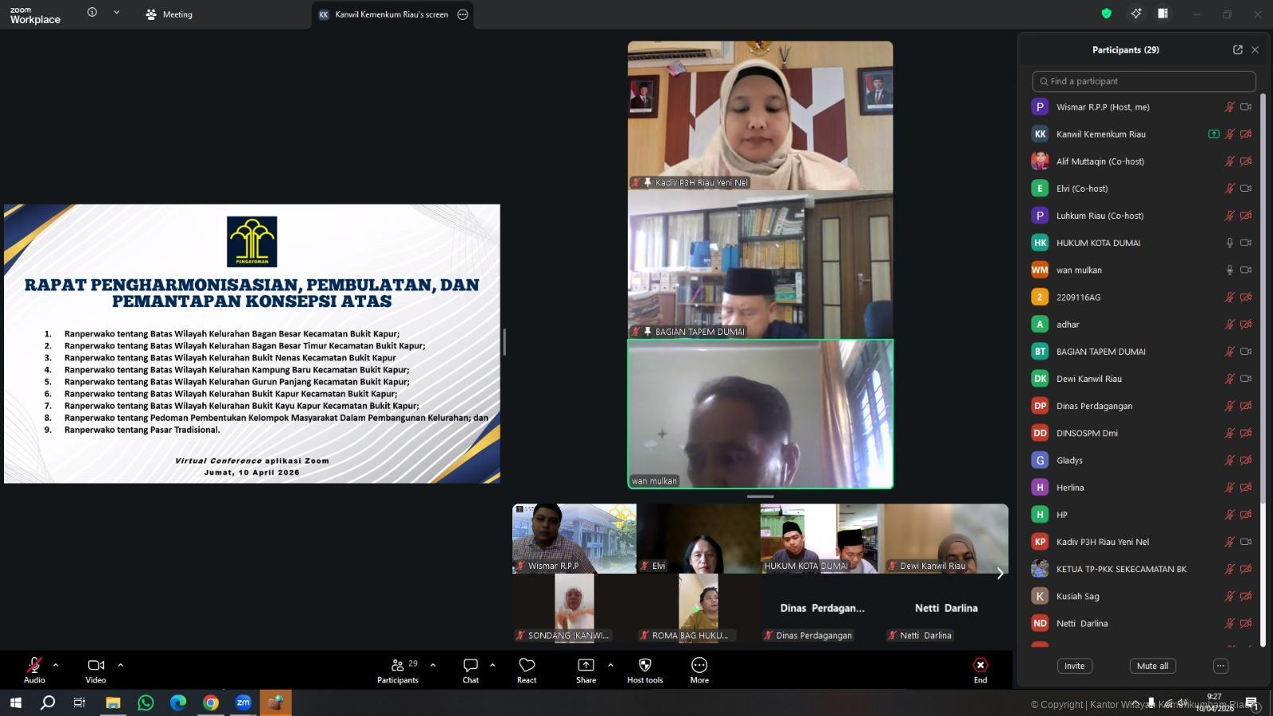Open the React emoji menu
Image resolution: width=1273 pixels, height=716 pixels.
pos(527,665)
